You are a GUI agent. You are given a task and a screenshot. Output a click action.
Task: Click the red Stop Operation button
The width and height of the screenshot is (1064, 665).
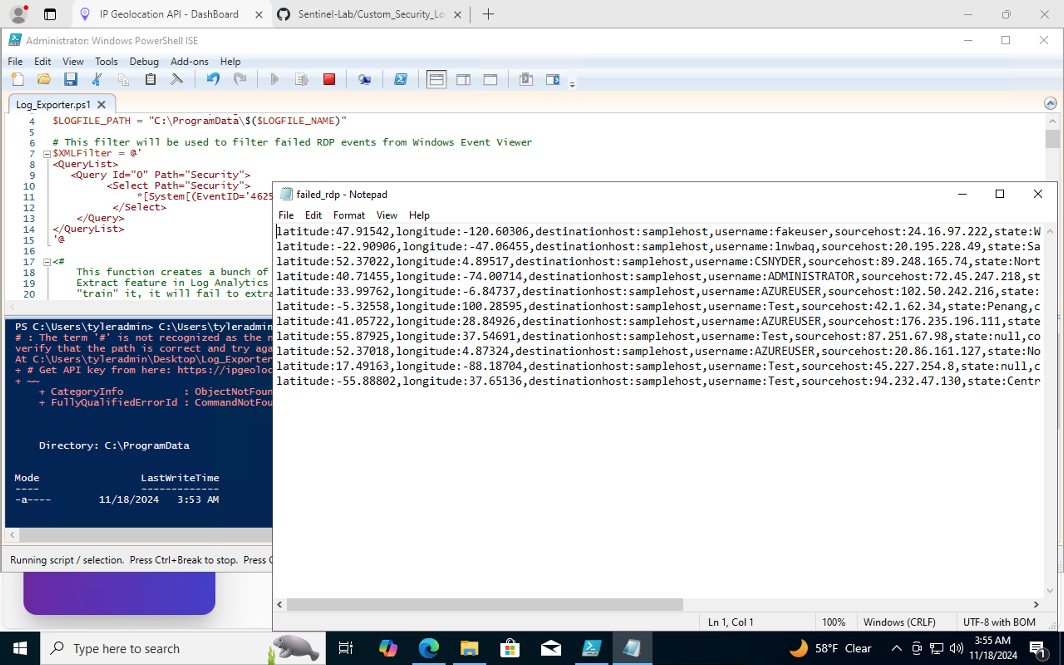tap(329, 80)
